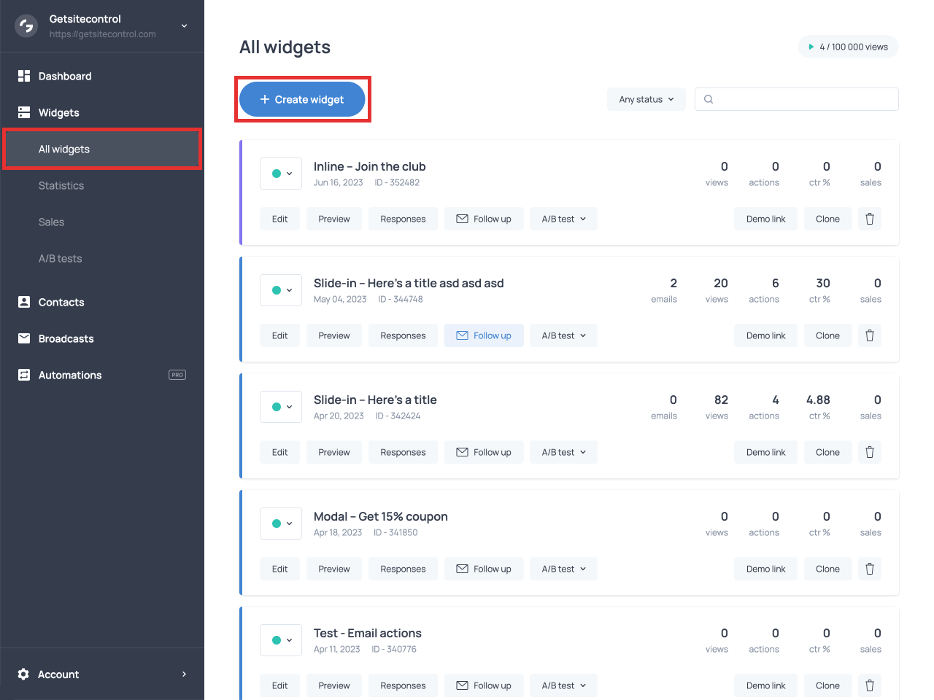Click the Create widget button

[x=302, y=99]
